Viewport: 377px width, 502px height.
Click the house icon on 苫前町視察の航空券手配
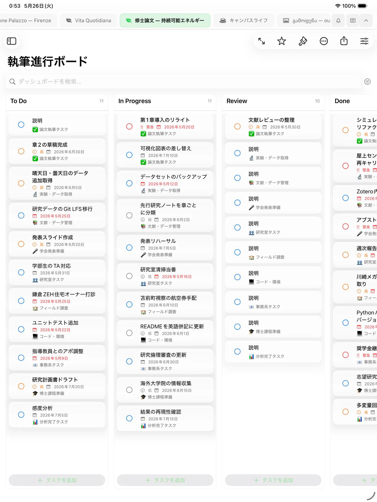click(143, 312)
